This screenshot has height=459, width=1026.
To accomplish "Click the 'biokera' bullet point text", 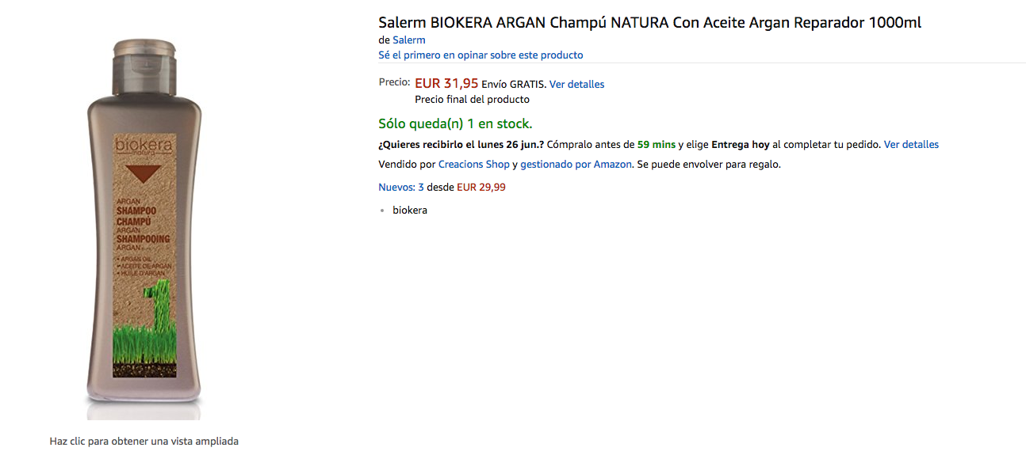I will pos(410,211).
